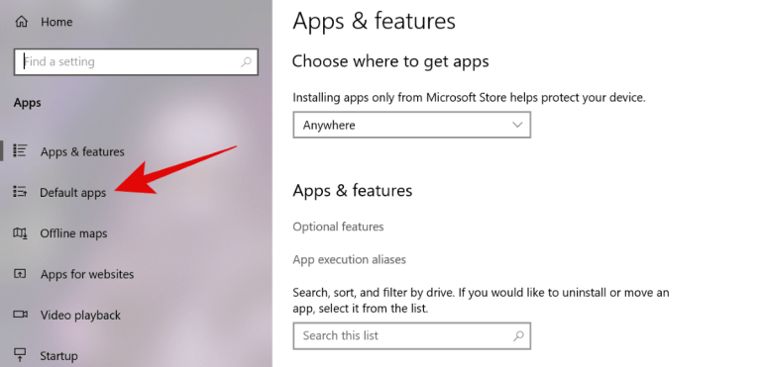Open the App execution aliases link
The width and height of the screenshot is (763, 367).
coord(350,259)
